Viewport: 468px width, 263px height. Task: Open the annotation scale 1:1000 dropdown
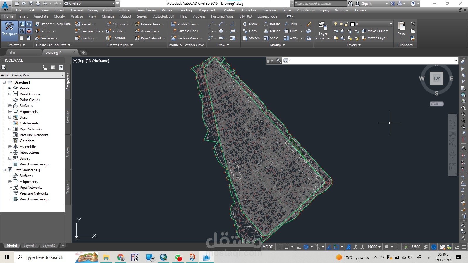point(374,247)
